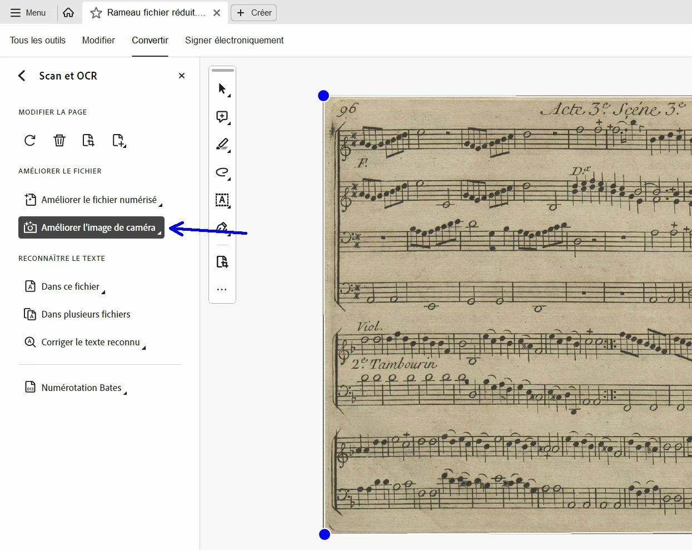Click the scan page tool icon

click(x=222, y=262)
